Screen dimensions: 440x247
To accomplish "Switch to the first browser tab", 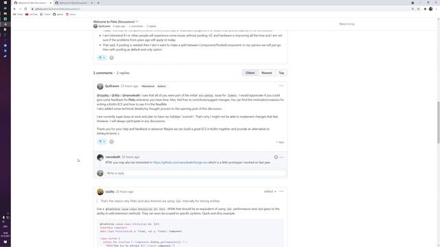I will [32, 3].
